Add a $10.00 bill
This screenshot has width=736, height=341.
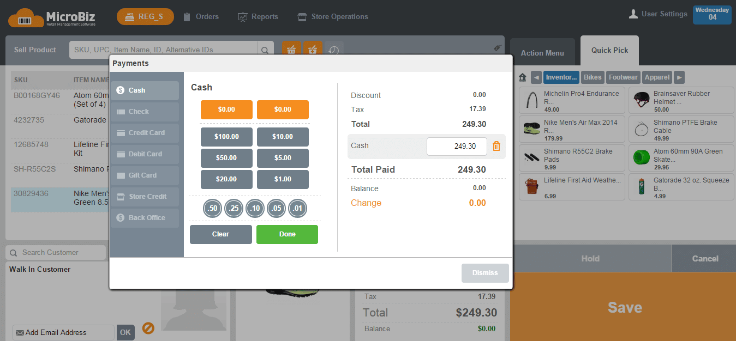click(x=283, y=137)
